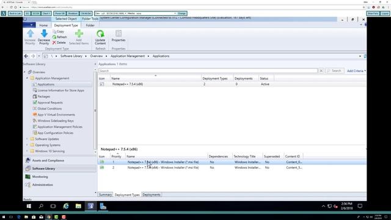Switch to the Summary tab
This screenshot has height=220, width=391.
[105, 195]
